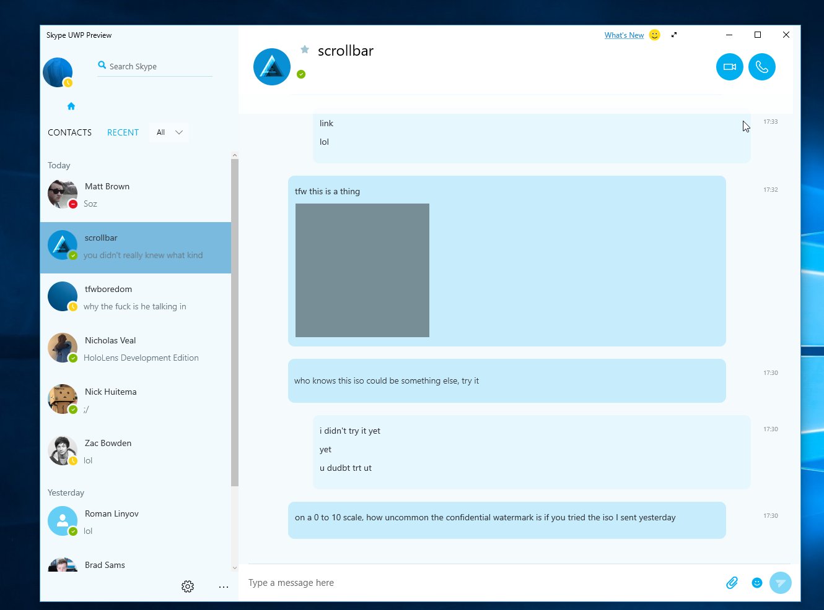Click the Type a message here box
The image size is (824, 610).
click(483, 583)
